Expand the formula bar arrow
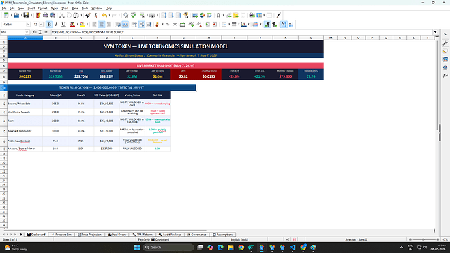The width and height of the screenshot is (450, 253). [436, 32]
